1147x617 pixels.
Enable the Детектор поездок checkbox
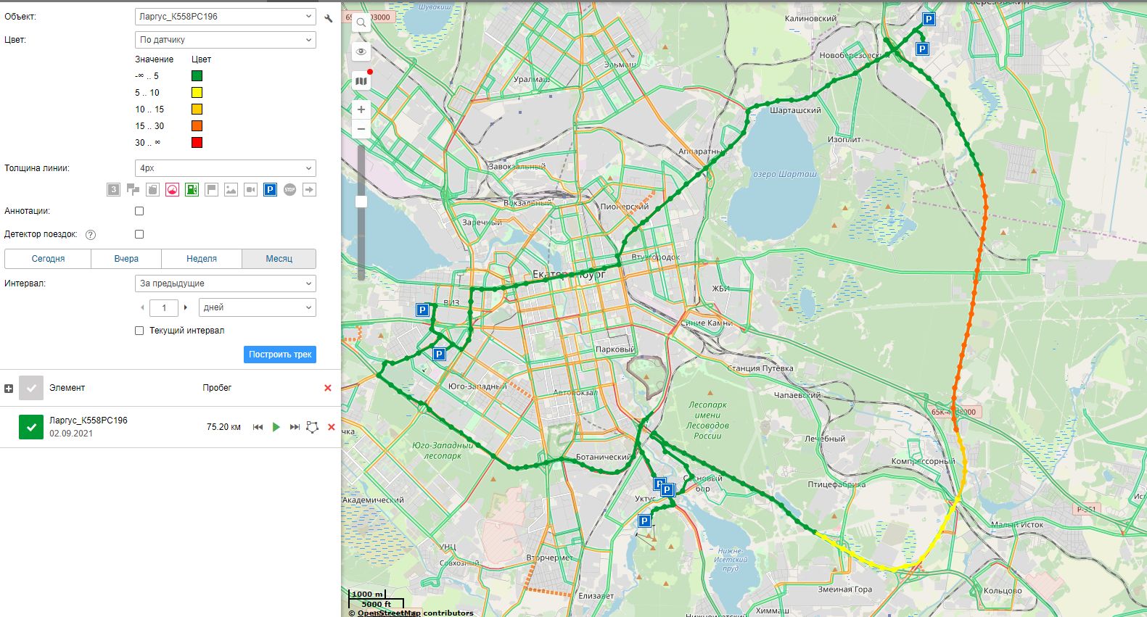coord(139,234)
